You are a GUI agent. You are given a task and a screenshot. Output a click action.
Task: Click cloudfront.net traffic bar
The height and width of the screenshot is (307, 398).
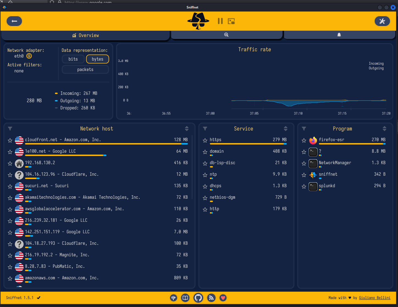[x=106, y=144]
